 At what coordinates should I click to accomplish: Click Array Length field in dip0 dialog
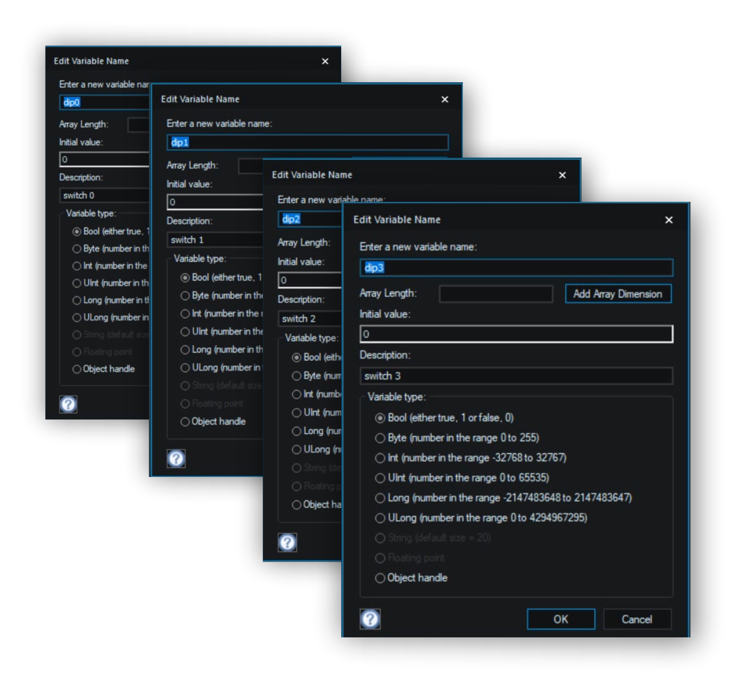[x=138, y=125]
